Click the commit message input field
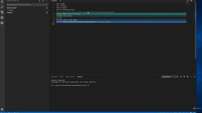Viewport: 202px width, 113px height. tap(27, 5)
